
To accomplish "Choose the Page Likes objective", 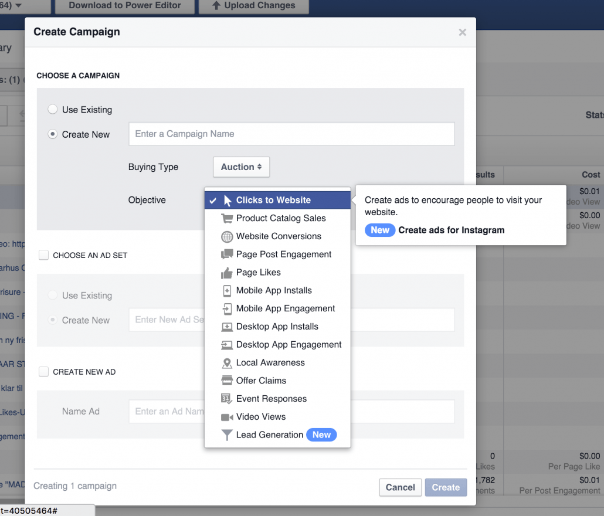I will 277,273.
